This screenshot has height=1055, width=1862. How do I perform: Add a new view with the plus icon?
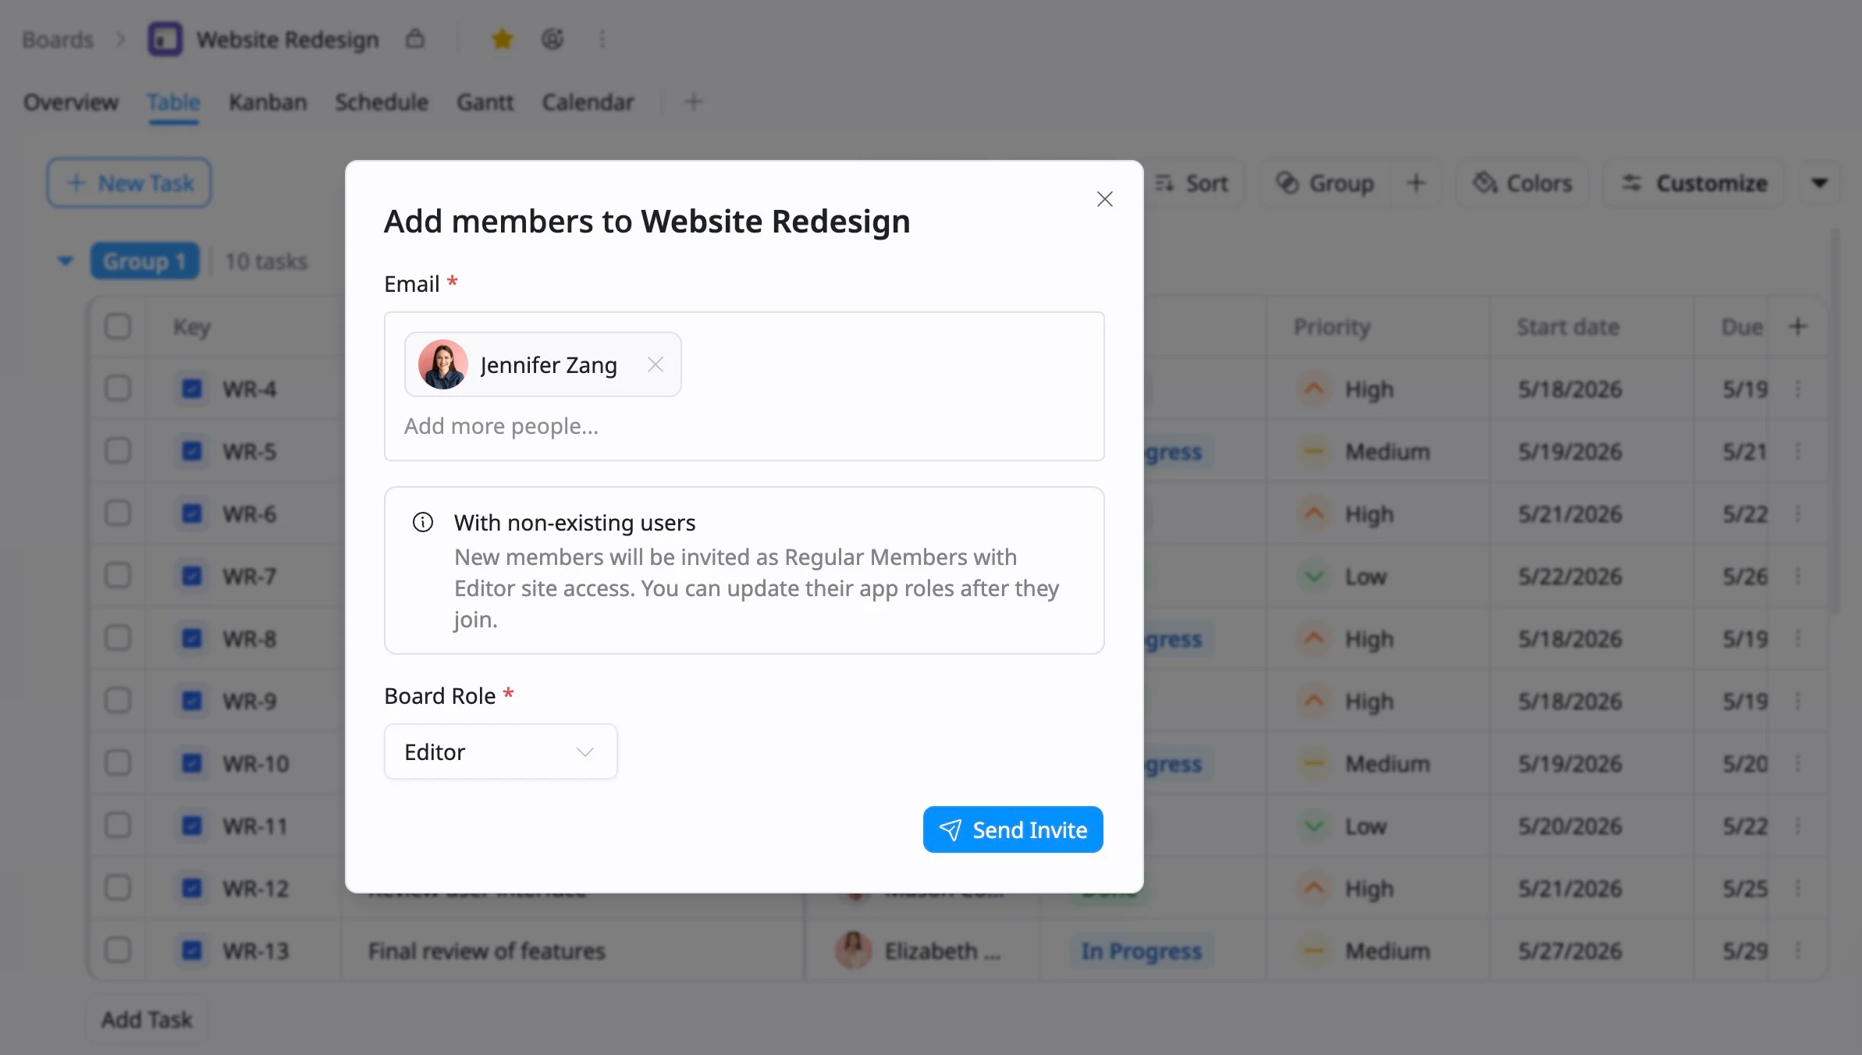693,102
